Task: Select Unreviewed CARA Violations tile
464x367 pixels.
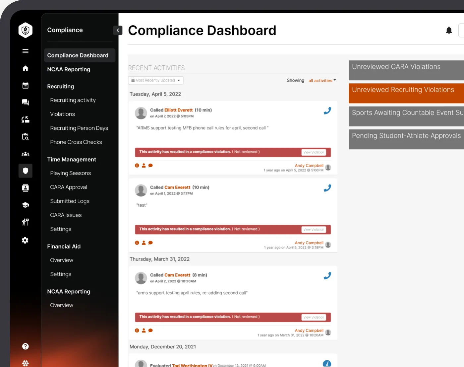Action: (406, 70)
